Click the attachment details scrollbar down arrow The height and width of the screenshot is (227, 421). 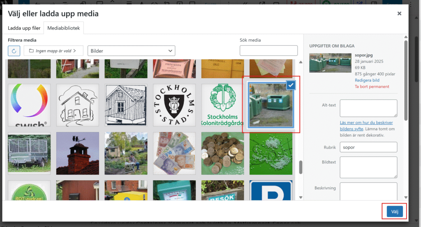pyautogui.click(x=406, y=197)
